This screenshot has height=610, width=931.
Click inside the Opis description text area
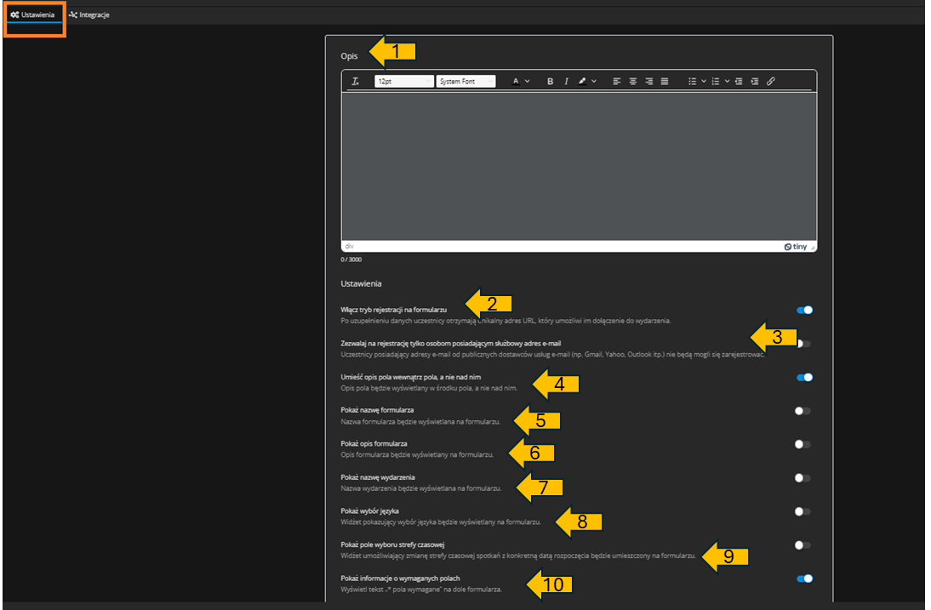coord(579,166)
